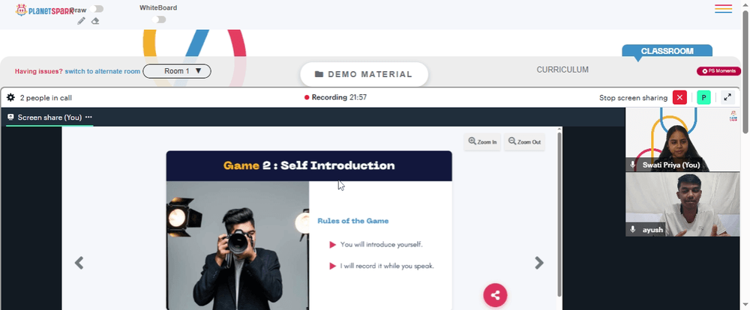Toggle the WhiteBoard switch

click(159, 19)
